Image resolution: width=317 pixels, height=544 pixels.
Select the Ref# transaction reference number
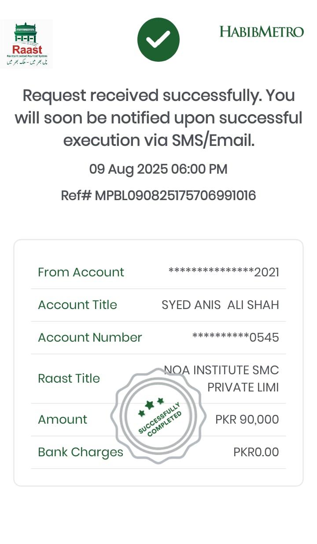(158, 195)
